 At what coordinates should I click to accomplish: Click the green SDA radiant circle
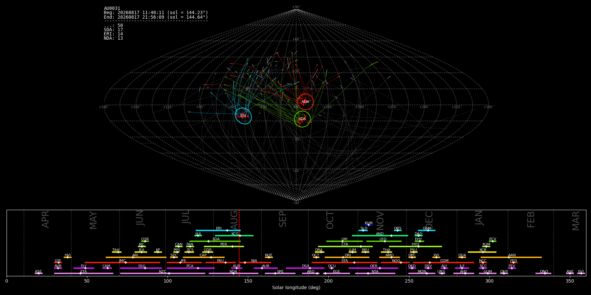[x=302, y=119]
